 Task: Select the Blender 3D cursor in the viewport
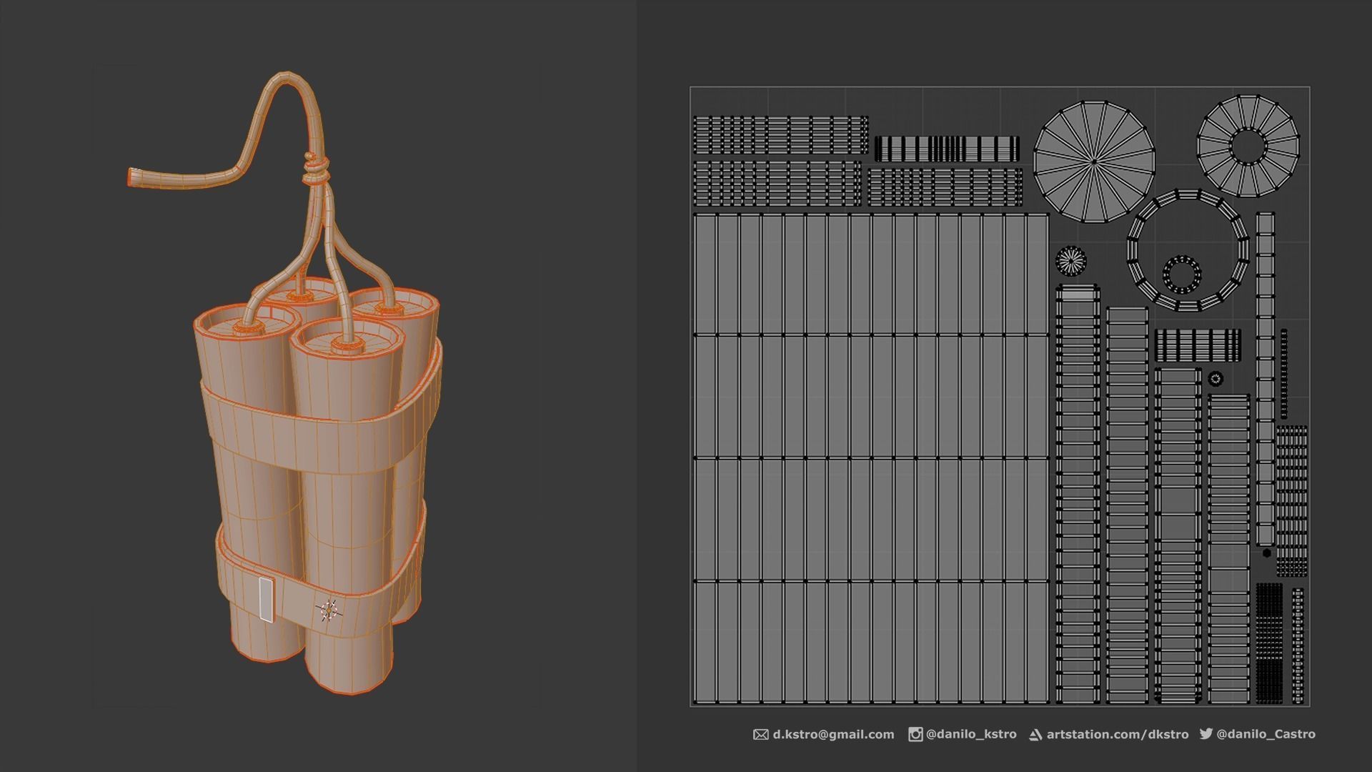pos(329,611)
